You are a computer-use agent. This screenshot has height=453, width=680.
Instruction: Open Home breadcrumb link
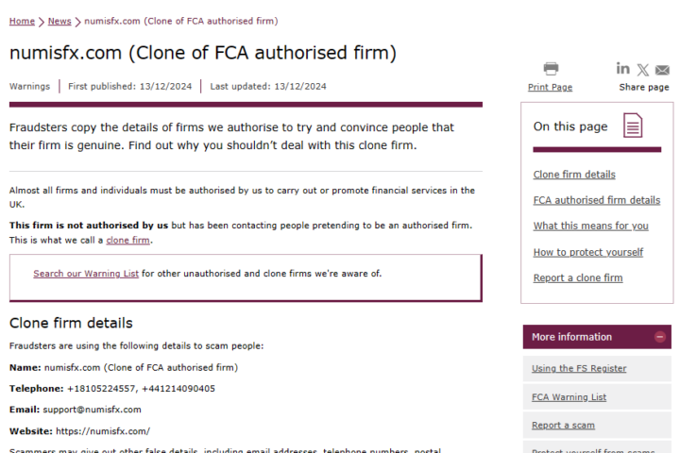22,21
